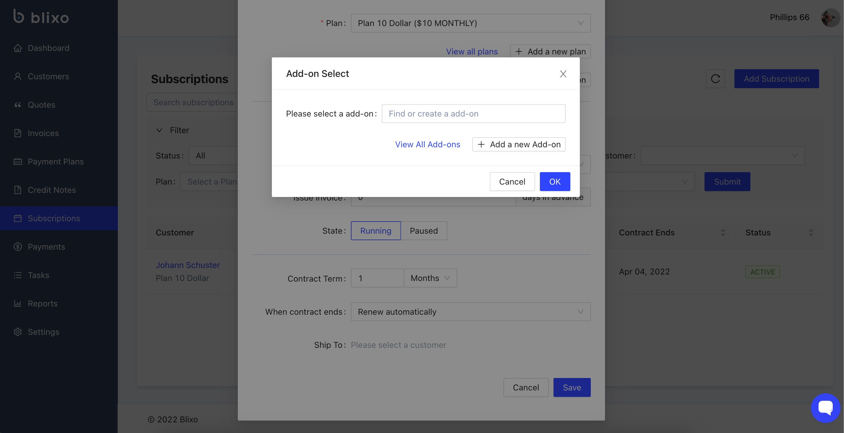This screenshot has height=433, width=844.
Task: Open the Plan 10 Dollar plan dropdown
Action: click(470, 23)
